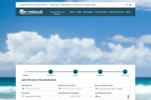Click the airplane icon in Abflughafen field
The image size is (151, 100).
click(23, 88)
